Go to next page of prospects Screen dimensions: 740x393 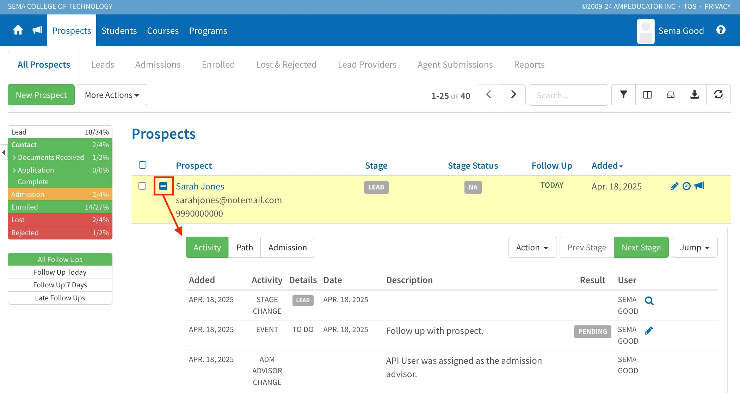click(513, 95)
